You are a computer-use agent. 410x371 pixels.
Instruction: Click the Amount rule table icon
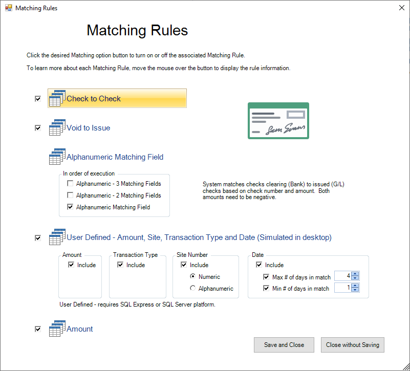(x=57, y=329)
